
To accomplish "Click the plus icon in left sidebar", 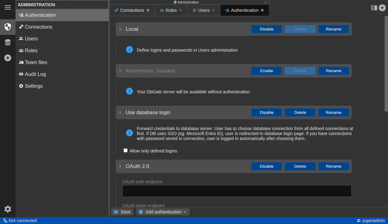I will 7,58.
